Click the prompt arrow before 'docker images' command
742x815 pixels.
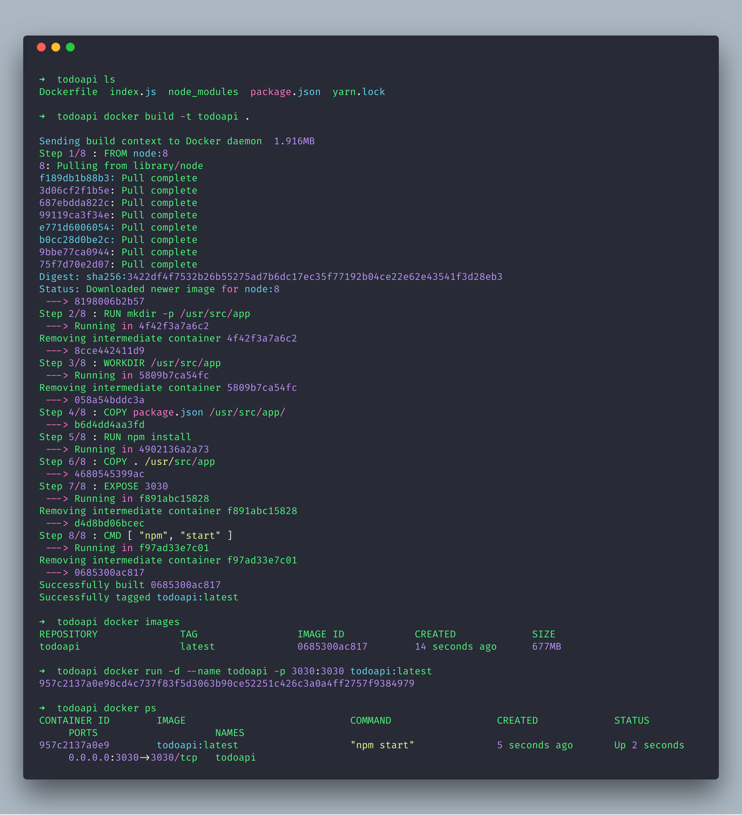(42, 622)
